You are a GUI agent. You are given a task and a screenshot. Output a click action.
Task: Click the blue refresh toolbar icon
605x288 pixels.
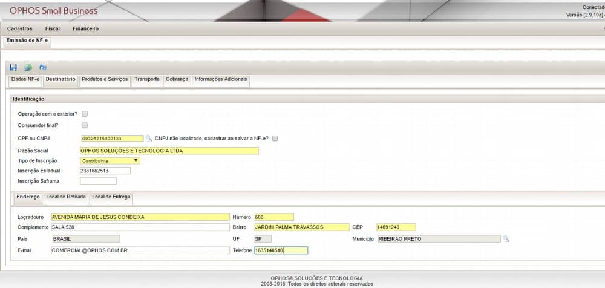coord(43,68)
